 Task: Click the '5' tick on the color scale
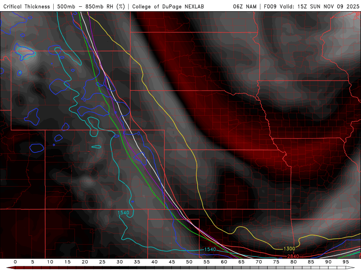click(x=32, y=262)
